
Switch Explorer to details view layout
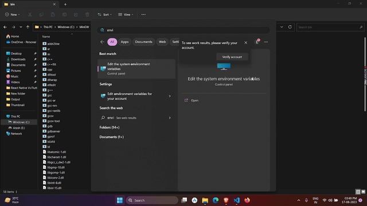point(358,192)
